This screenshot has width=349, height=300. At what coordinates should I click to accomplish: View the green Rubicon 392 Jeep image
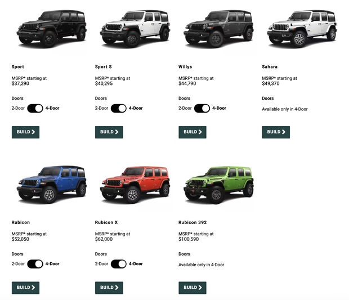tap(218, 185)
